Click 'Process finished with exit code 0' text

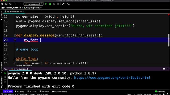(x=41, y=86)
